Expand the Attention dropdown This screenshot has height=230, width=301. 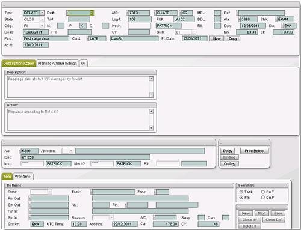tap(71, 151)
